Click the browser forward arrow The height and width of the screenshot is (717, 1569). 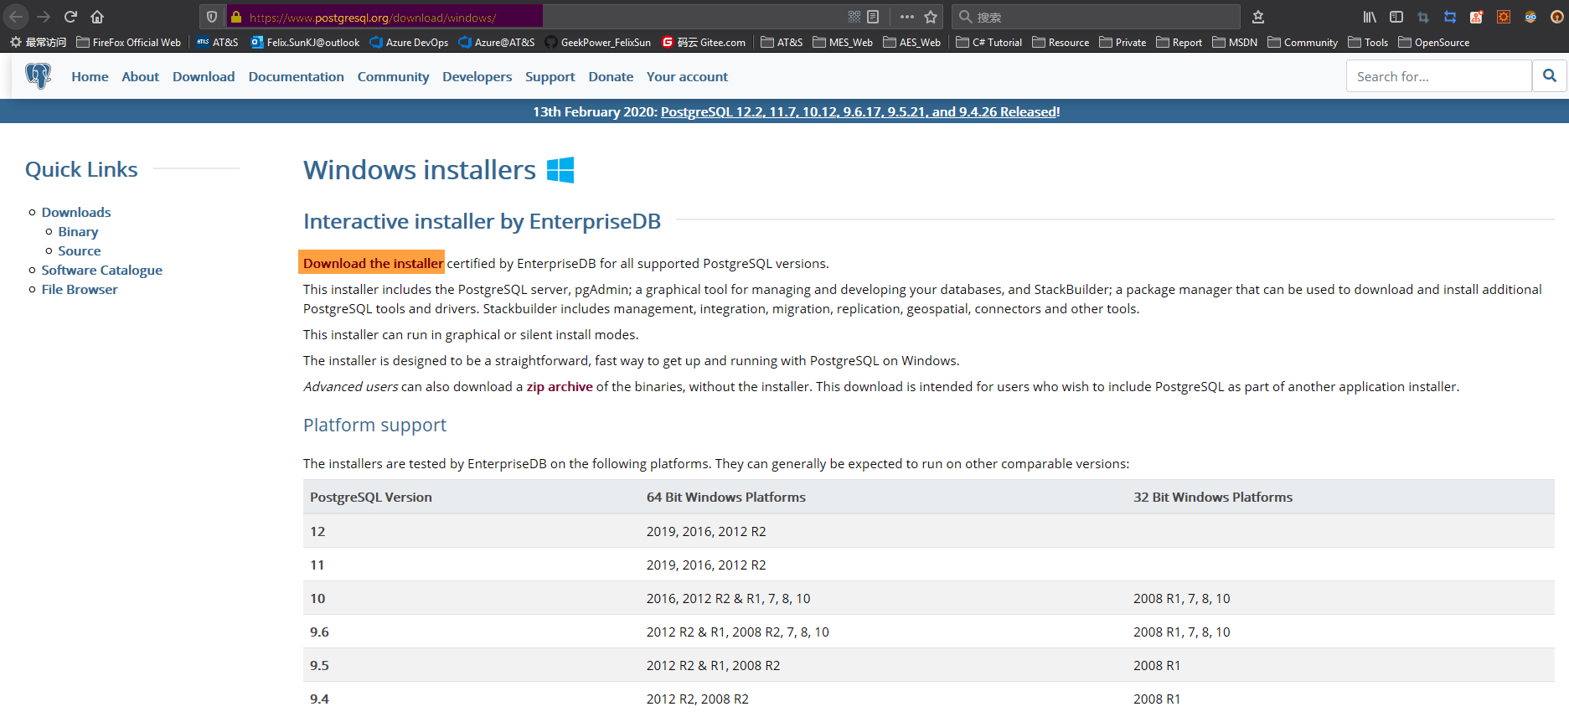pyautogui.click(x=44, y=17)
